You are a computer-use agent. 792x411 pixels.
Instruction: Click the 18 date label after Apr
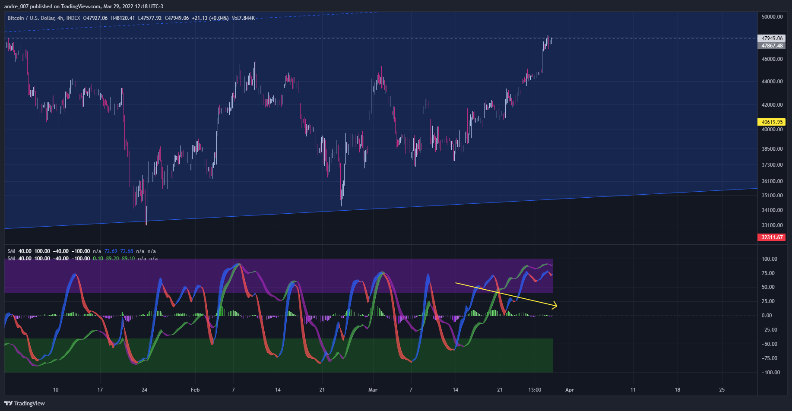pyautogui.click(x=678, y=390)
